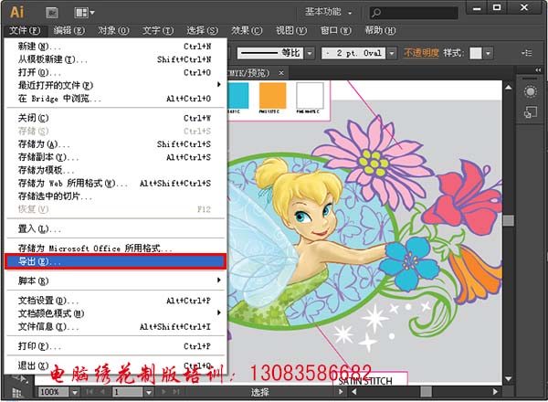Click the 不透明度 opacity link
Image resolution: width=548 pixels, height=402 pixels.
pos(421,53)
